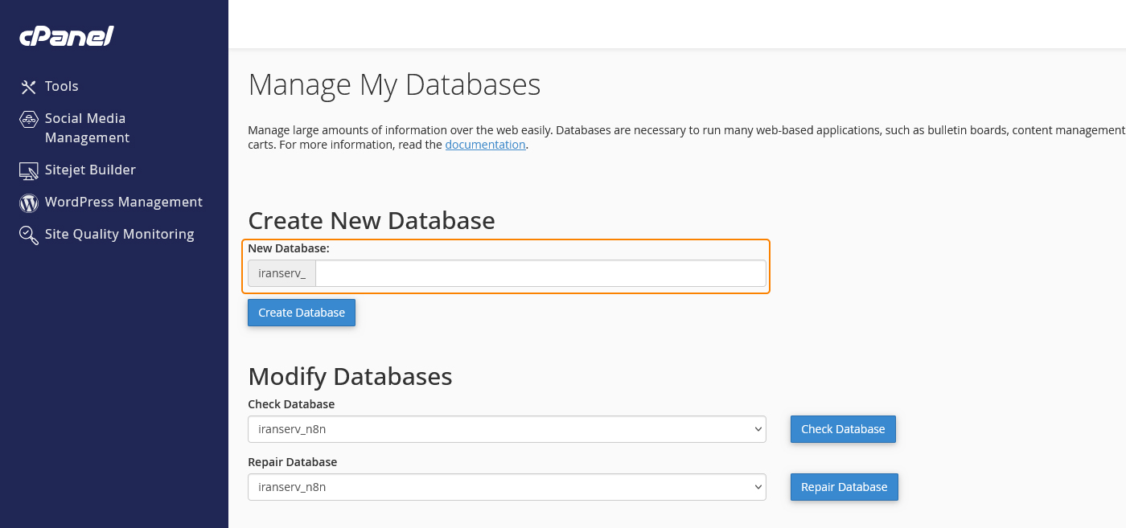Click the Site Quality Monitoring magnifier icon
The width and height of the screenshot is (1126, 528).
click(27, 234)
